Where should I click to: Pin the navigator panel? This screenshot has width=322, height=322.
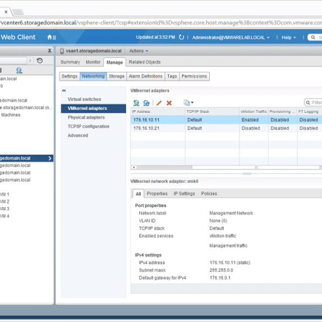(x=50, y=51)
